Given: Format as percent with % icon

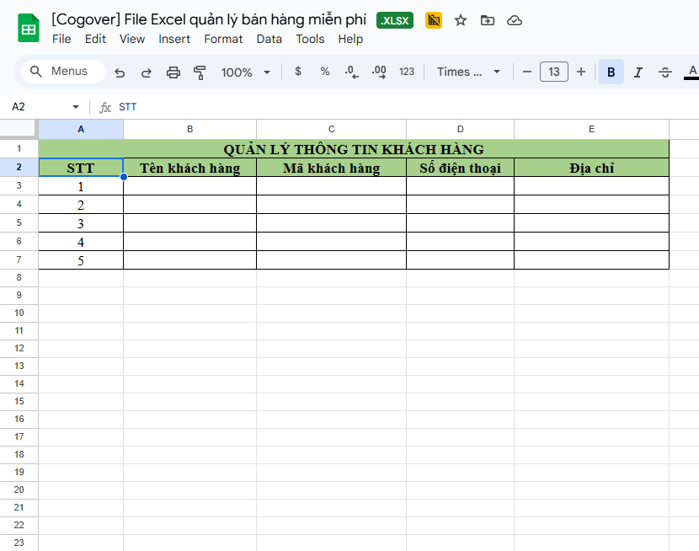Looking at the screenshot, I should click(325, 72).
